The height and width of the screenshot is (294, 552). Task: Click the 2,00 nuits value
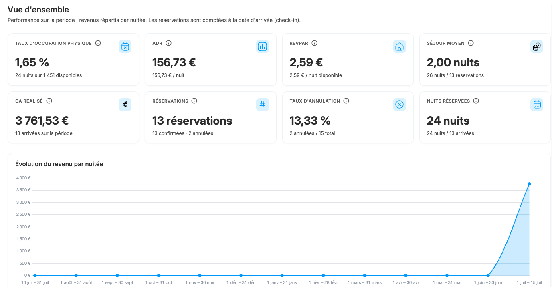tap(453, 62)
